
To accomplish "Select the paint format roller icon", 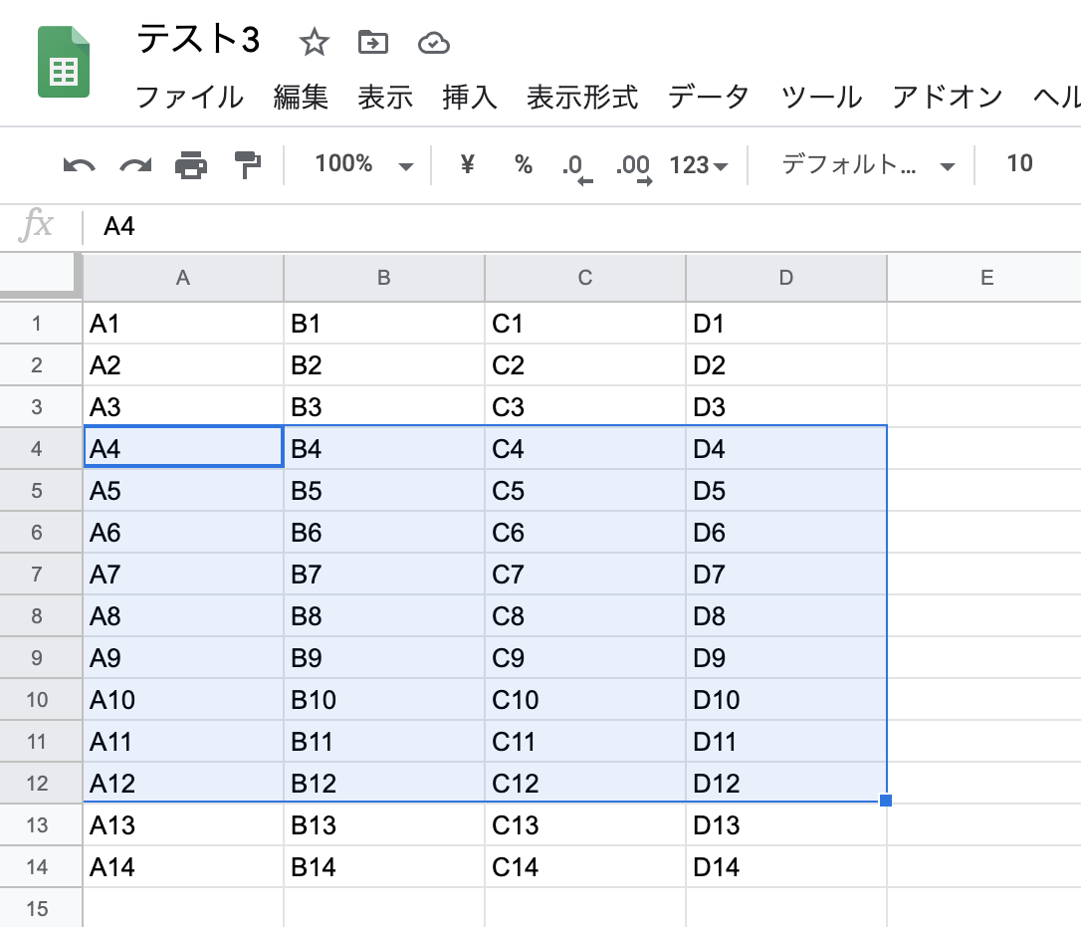I will (247, 165).
